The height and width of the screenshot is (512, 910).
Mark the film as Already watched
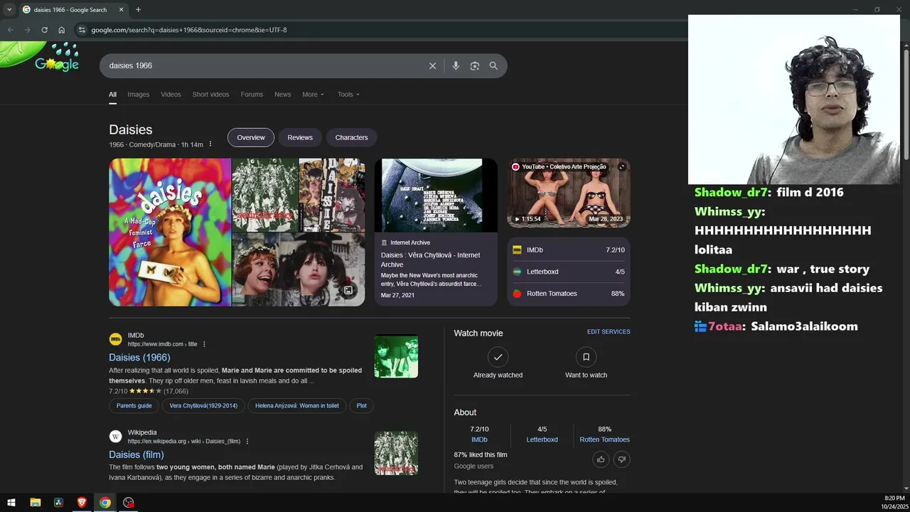coord(498,357)
